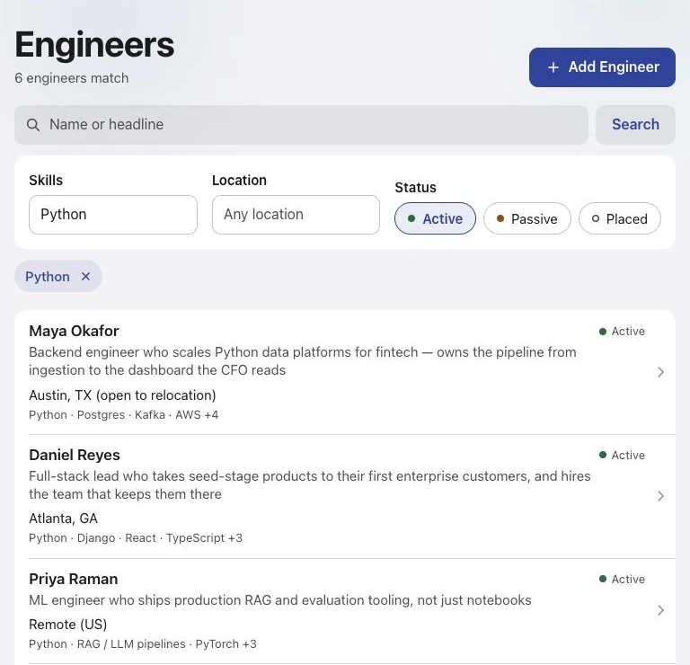
Task: Click the Status filter label
Action: [415, 188]
